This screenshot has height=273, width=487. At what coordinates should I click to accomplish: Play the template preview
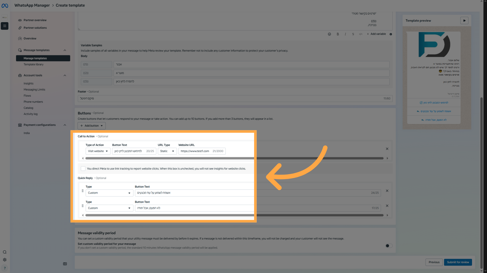click(x=464, y=21)
